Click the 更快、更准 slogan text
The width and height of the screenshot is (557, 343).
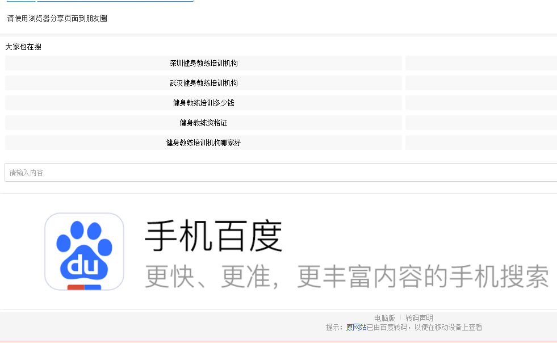click(x=347, y=277)
